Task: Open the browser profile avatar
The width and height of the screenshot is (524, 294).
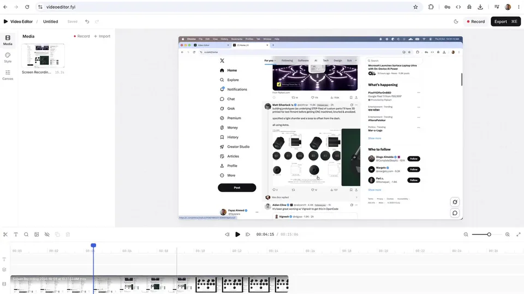Action: tap(508, 7)
